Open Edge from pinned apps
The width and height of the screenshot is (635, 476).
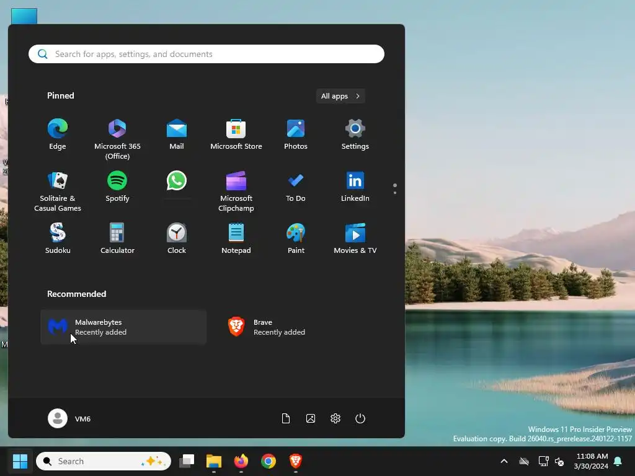pos(58,134)
